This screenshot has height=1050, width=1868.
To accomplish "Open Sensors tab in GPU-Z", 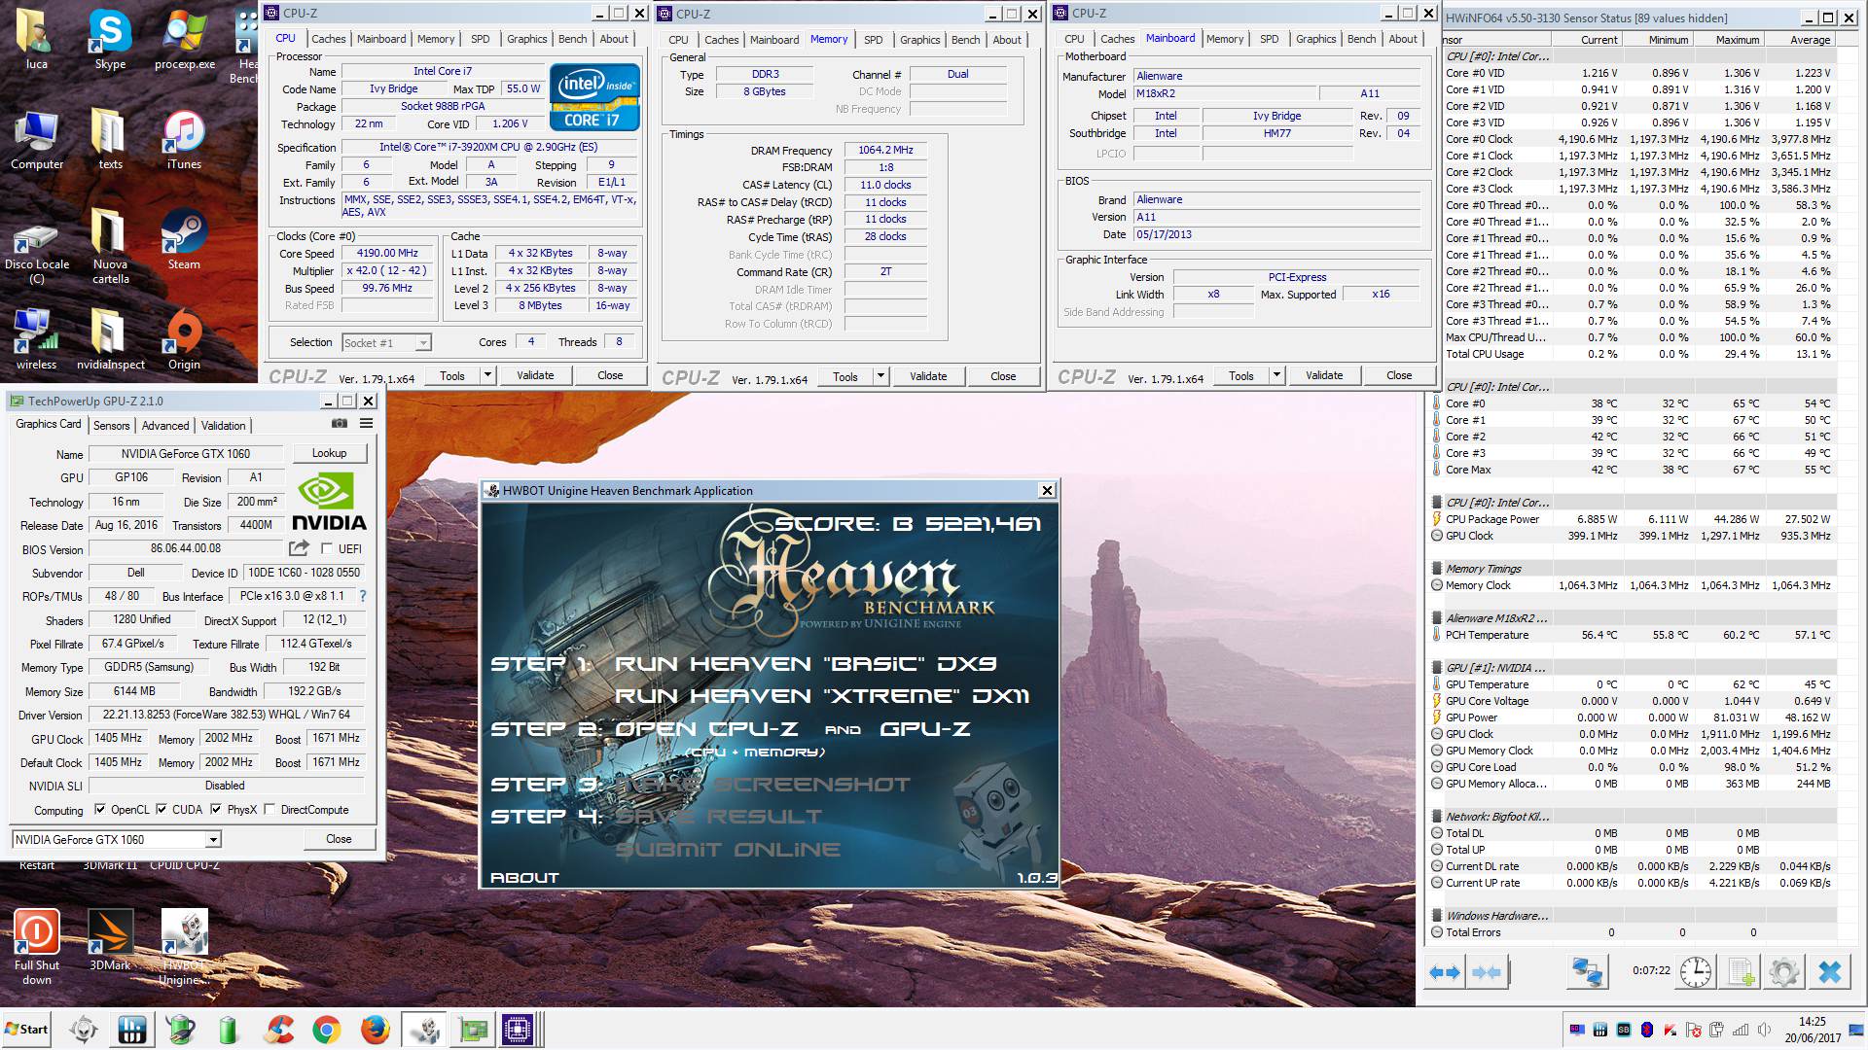I will 111,426.
